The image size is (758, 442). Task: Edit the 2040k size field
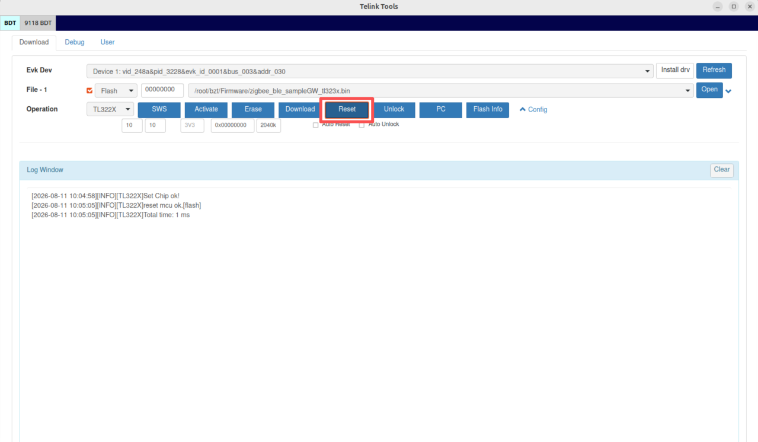point(268,126)
